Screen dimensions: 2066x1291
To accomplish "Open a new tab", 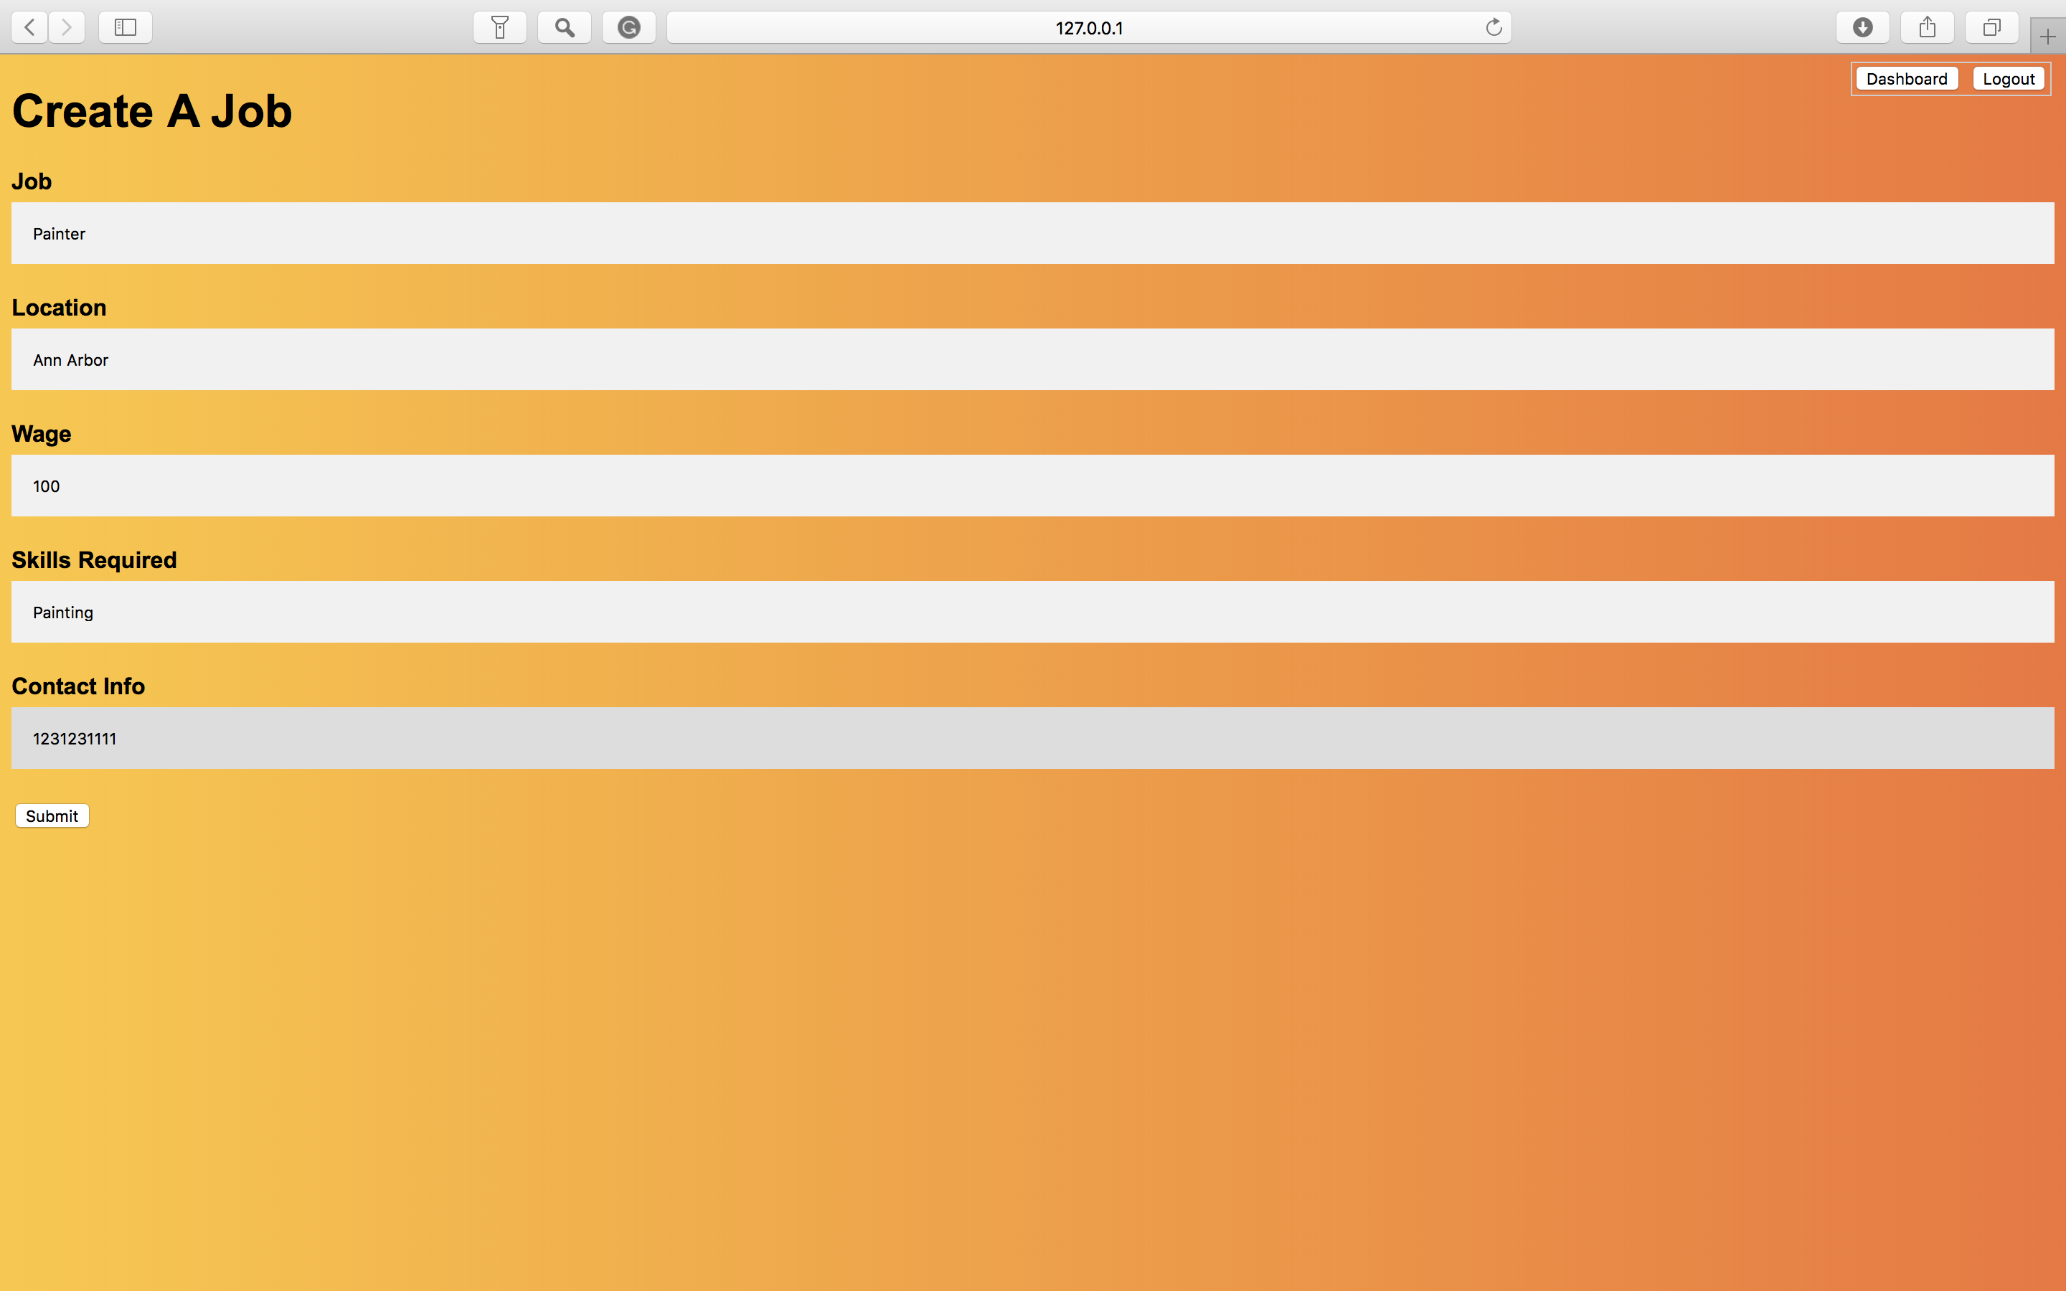I will [2047, 36].
